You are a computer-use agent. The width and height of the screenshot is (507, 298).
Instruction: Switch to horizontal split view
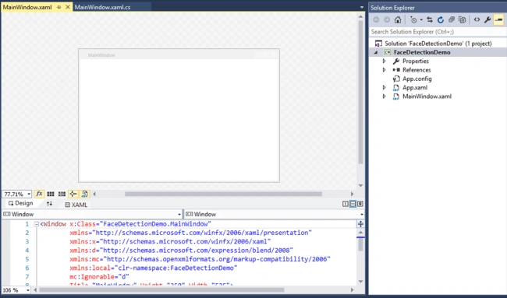353,204
